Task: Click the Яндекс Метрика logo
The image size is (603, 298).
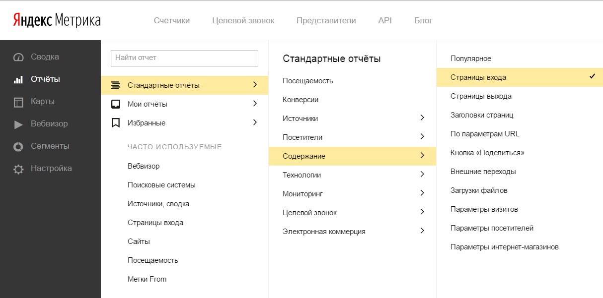Action: pos(57,20)
